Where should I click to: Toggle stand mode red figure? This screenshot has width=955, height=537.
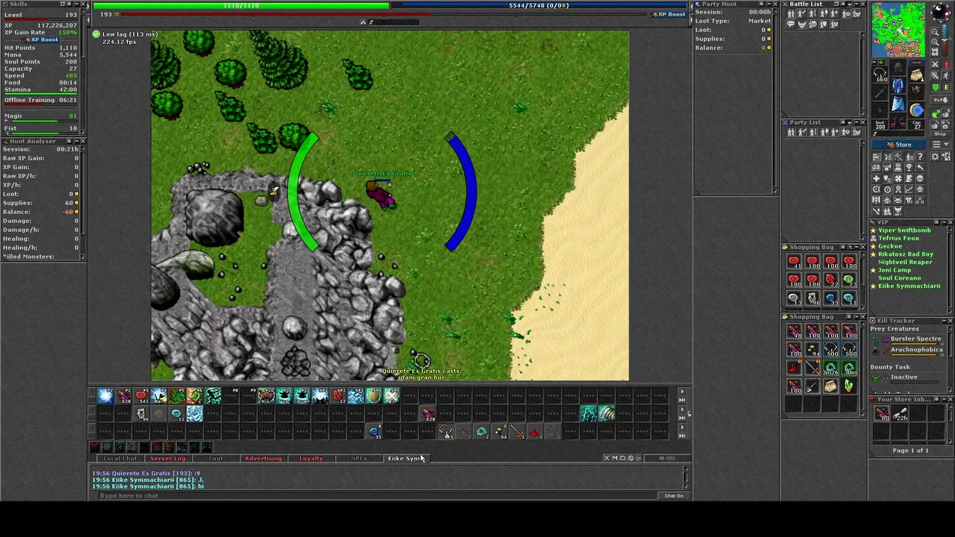(946, 65)
